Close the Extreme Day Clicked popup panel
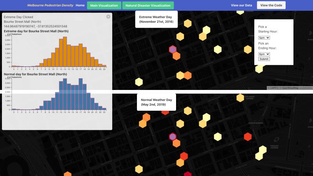This screenshot has height=176, width=313. coord(108,17)
